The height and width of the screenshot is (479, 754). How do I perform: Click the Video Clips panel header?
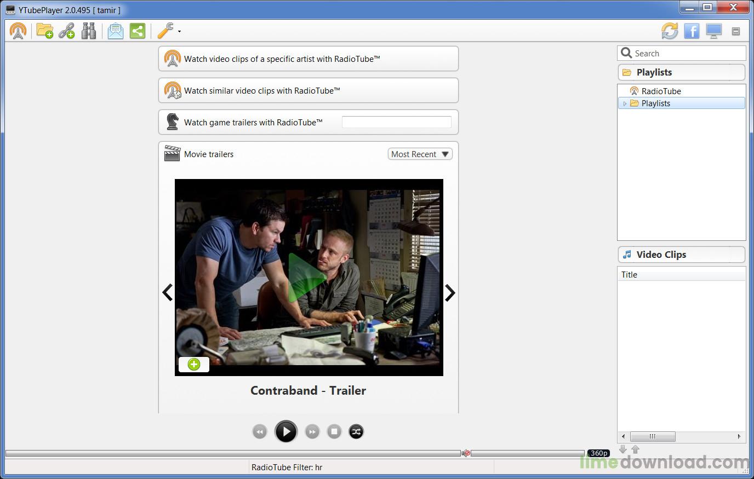(681, 255)
